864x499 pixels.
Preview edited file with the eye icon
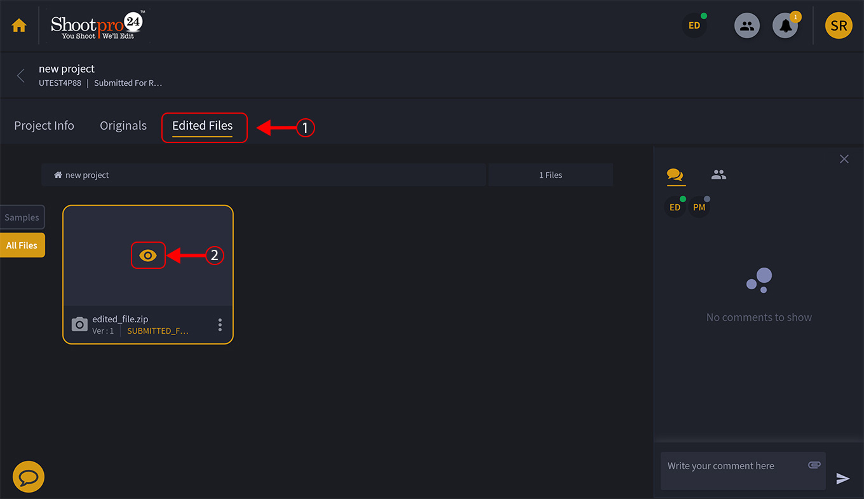pyautogui.click(x=148, y=255)
